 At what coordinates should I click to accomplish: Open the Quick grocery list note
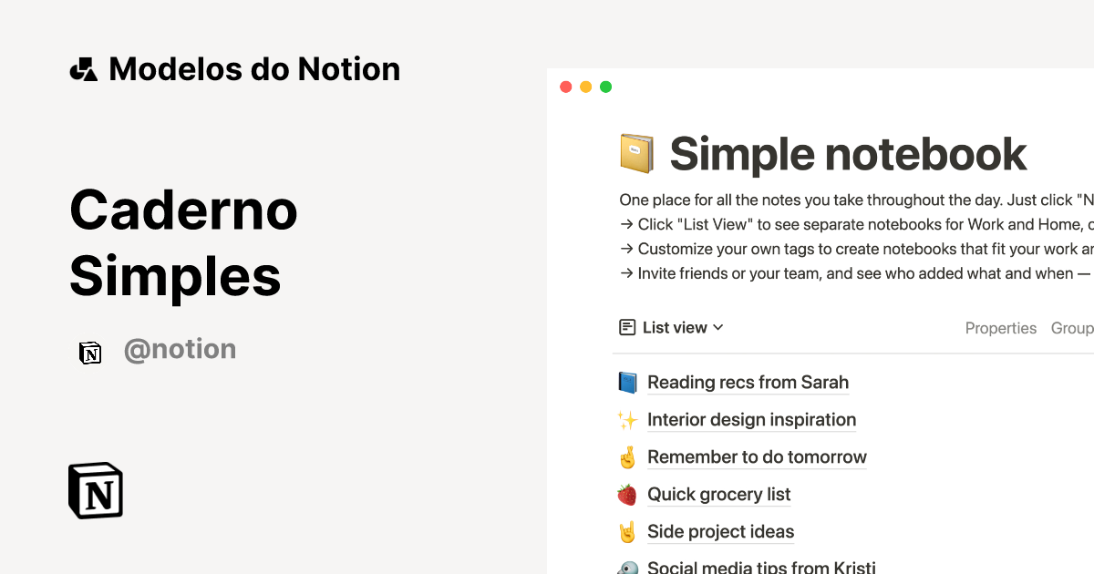719,494
